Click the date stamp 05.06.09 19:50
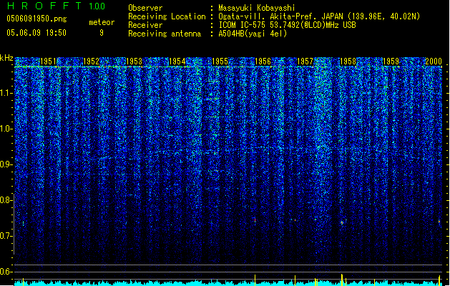Screen dimensions: 450x286 click(x=36, y=33)
